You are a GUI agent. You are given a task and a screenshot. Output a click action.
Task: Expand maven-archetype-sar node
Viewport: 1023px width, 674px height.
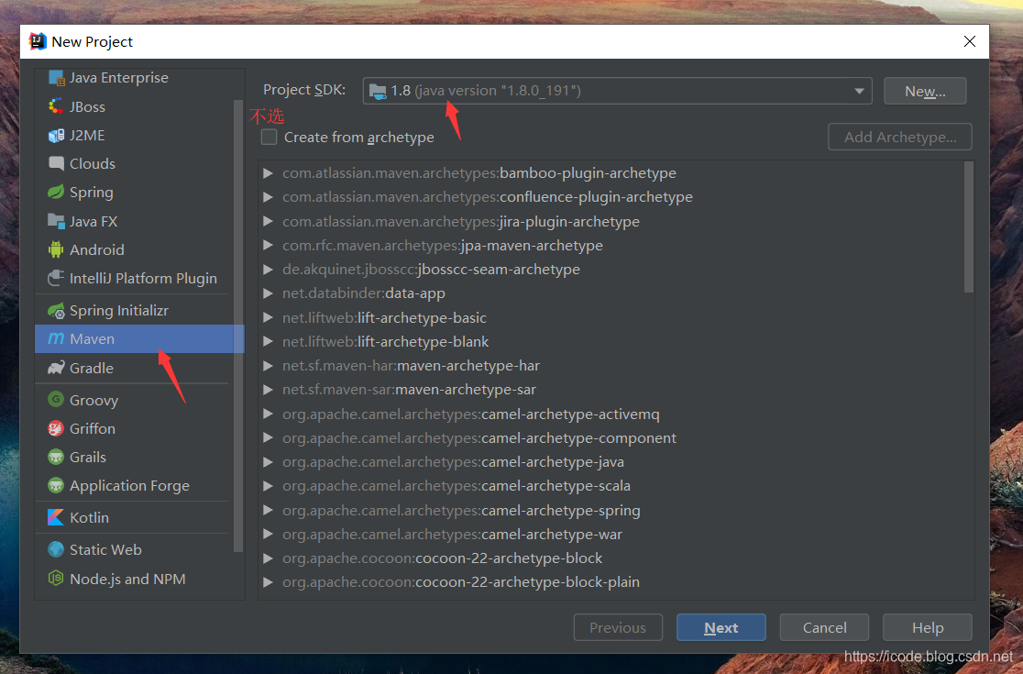(x=268, y=390)
